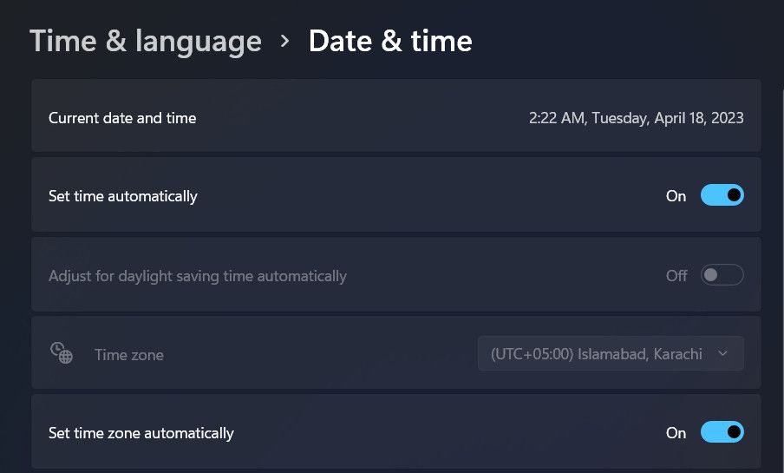Click the Off status for daylight saving
Image resolution: width=784 pixels, height=473 pixels.
[x=676, y=275]
